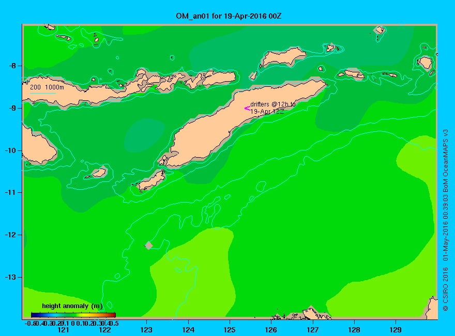
Task: Click longitude tick label "129"
Action: (x=396, y=330)
